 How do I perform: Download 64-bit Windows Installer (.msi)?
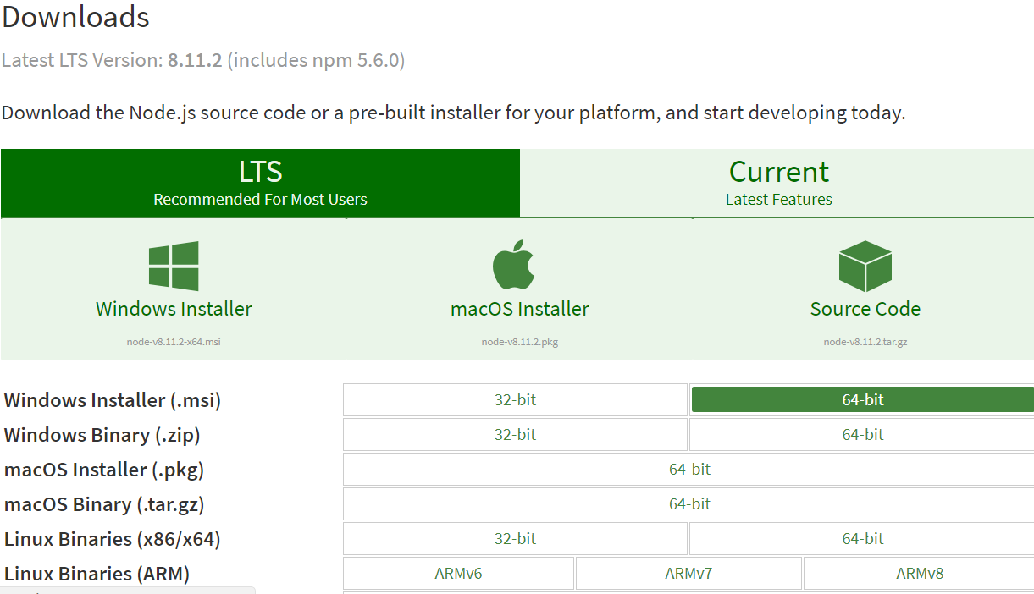pyautogui.click(x=863, y=399)
